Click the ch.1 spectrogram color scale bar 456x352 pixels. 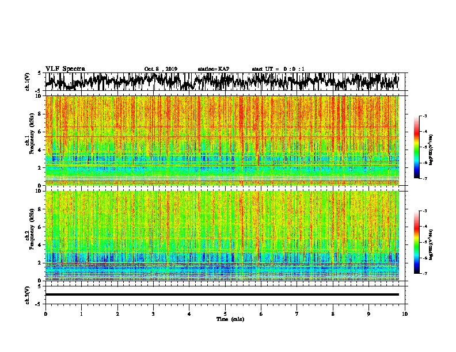(x=417, y=147)
